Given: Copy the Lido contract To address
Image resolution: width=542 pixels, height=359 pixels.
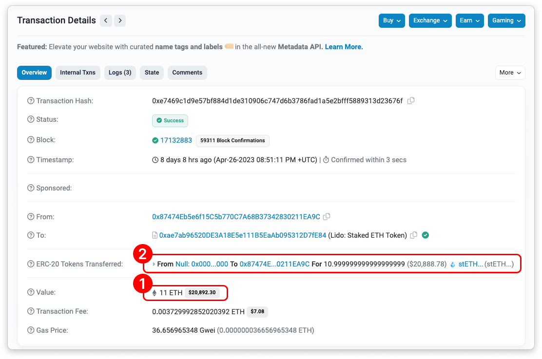Looking at the screenshot, I should click(x=413, y=235).
